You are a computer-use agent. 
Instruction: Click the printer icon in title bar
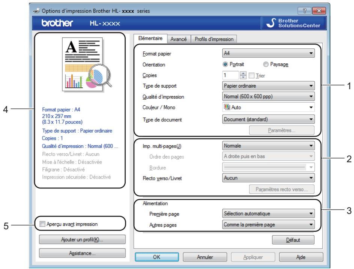point(36,10)
